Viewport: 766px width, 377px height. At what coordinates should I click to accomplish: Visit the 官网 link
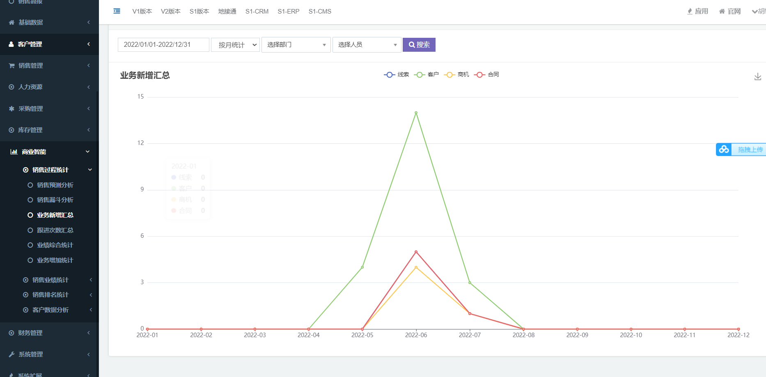tap(729, 11)
